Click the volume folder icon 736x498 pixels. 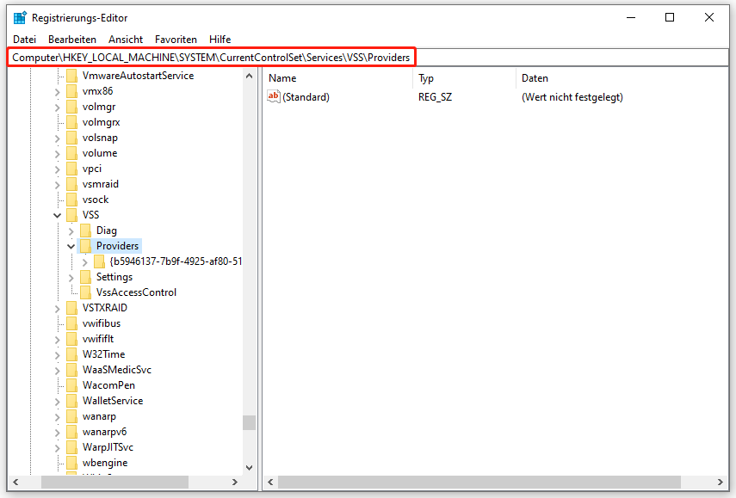[71, 153]
